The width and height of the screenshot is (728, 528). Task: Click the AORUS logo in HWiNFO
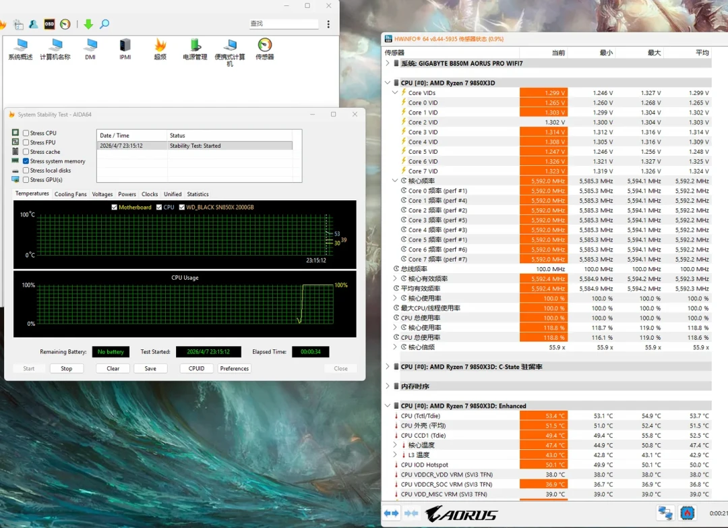[x=461, y=514]
